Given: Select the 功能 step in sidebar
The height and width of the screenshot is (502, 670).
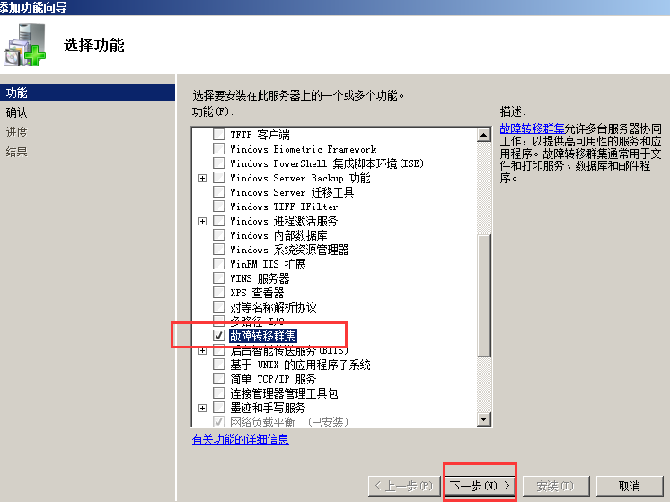Looking at the screenshot, I should [x=87, y=92].
